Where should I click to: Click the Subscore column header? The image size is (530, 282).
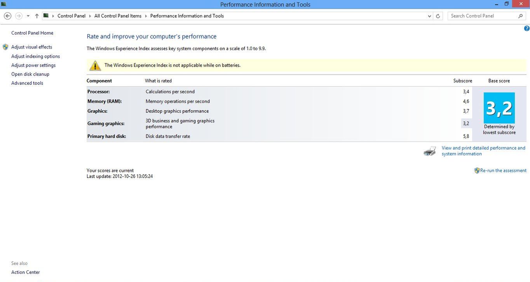463,81
